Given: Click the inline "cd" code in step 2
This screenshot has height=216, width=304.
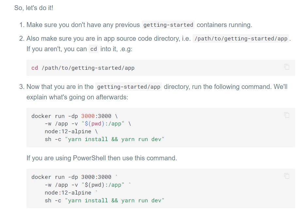Looking at the screenshot, I should 94,49.
